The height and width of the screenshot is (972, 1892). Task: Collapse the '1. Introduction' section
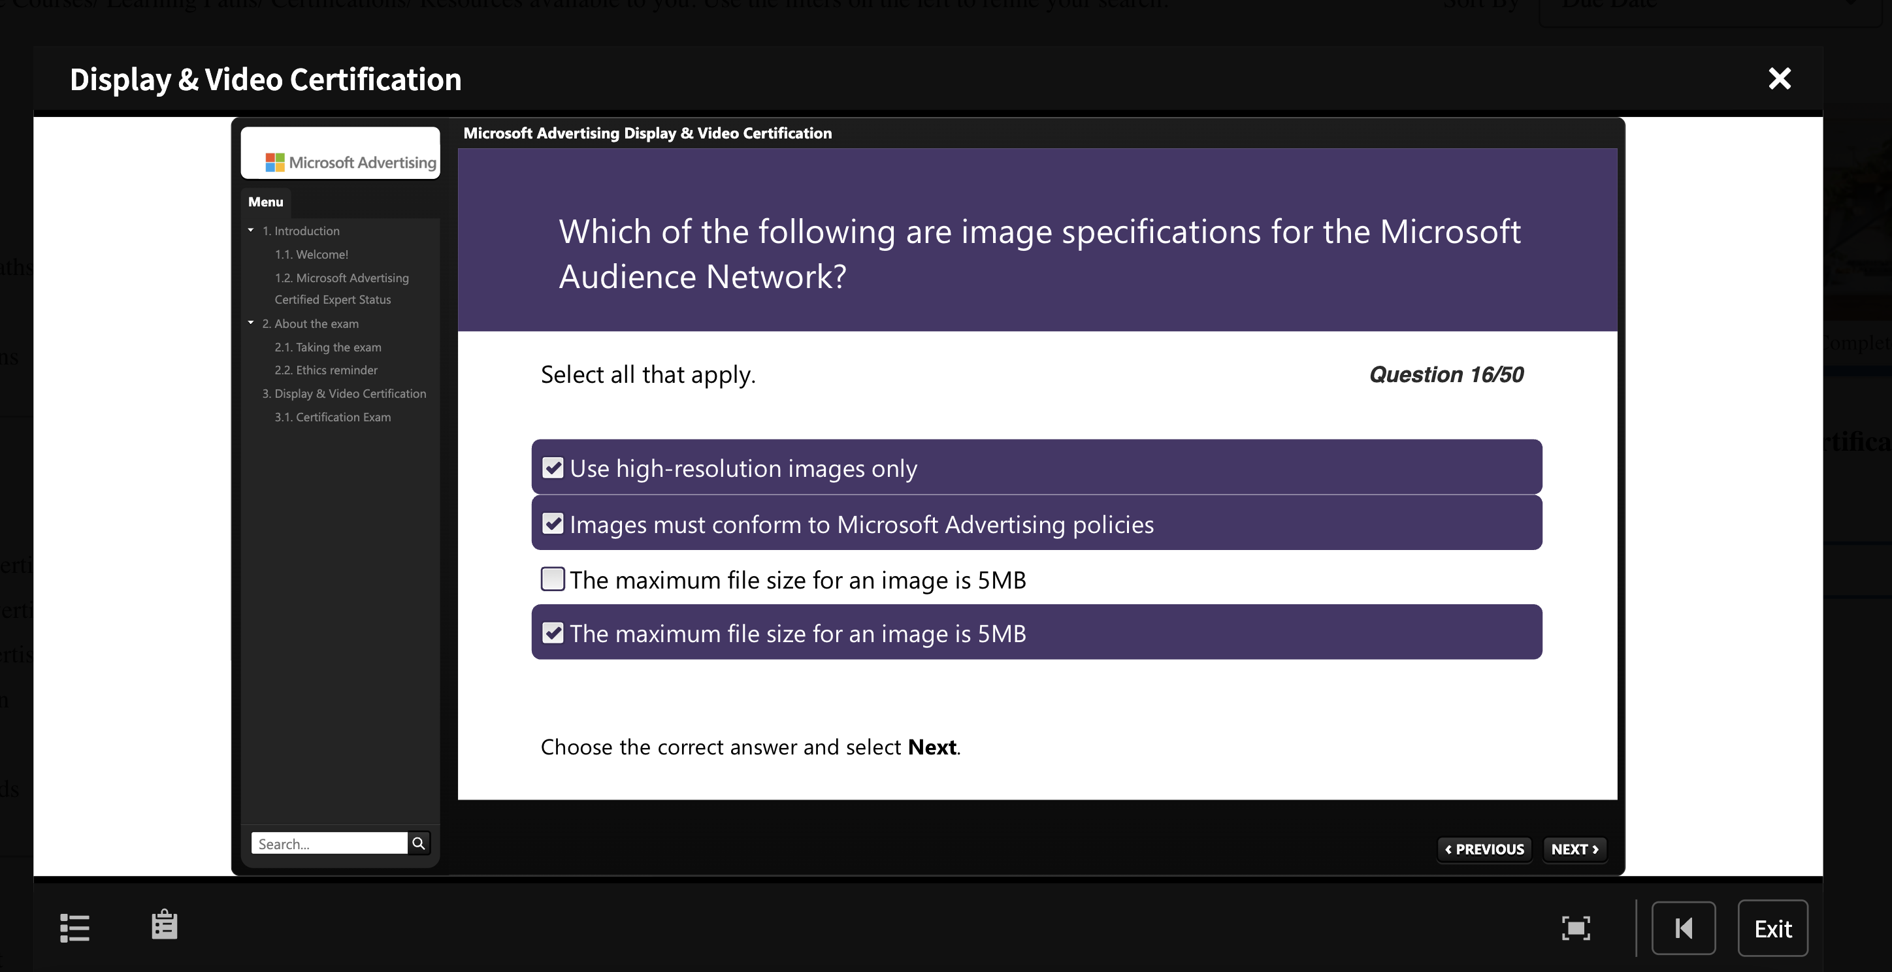coord(250,231)
